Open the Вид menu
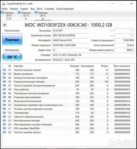Viewport: 137px width, 149px height. point(33,9)
